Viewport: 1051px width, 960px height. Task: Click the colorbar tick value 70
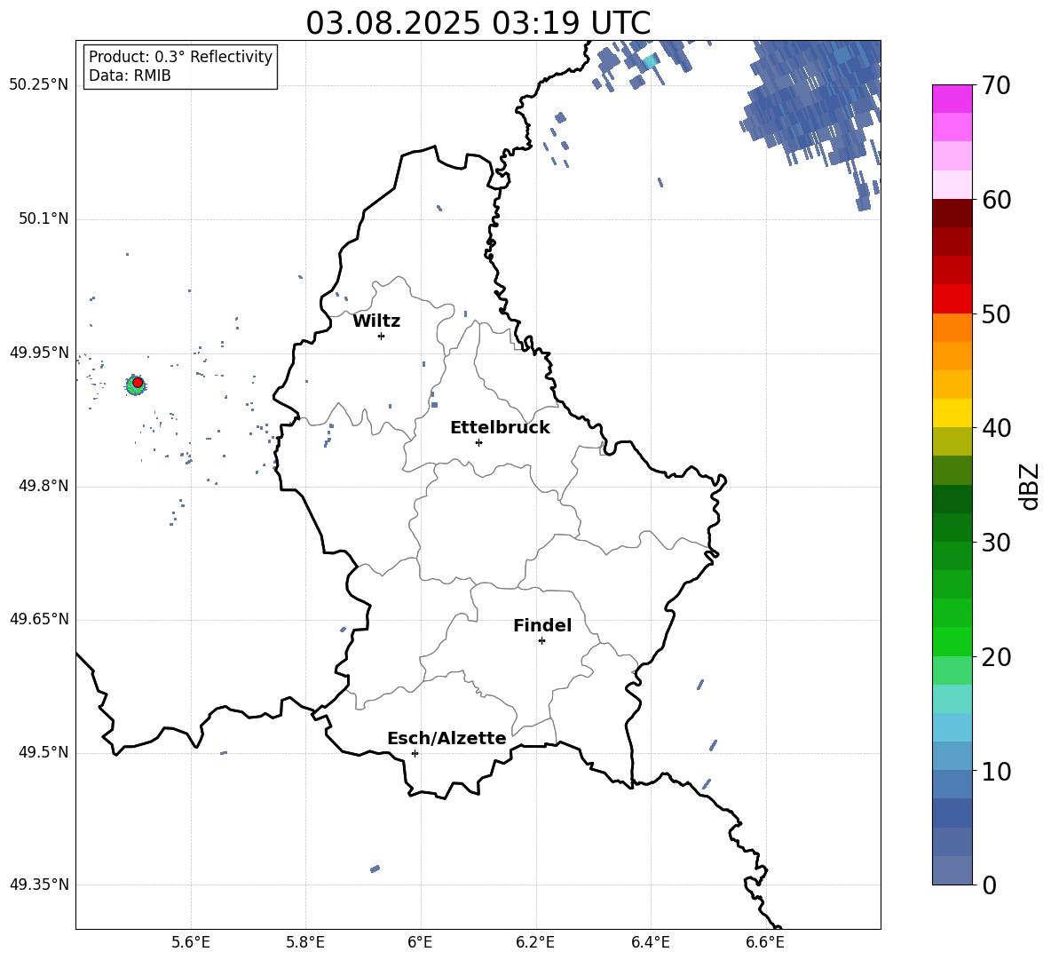996,85
